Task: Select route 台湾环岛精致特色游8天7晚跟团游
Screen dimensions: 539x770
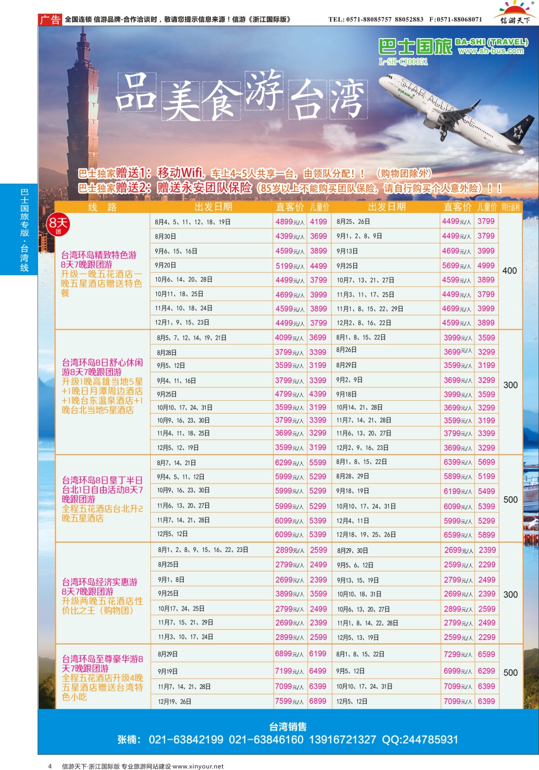Action: [x=99, y=259]
